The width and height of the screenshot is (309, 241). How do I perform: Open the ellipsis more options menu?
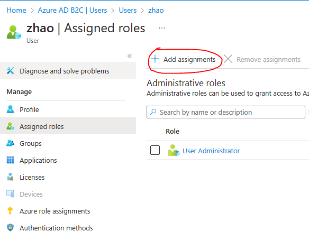(x=162, y=28)
